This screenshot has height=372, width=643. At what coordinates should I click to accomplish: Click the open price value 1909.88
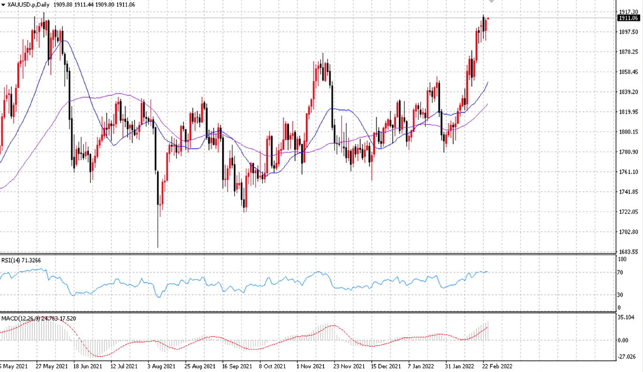pos(62,4)
